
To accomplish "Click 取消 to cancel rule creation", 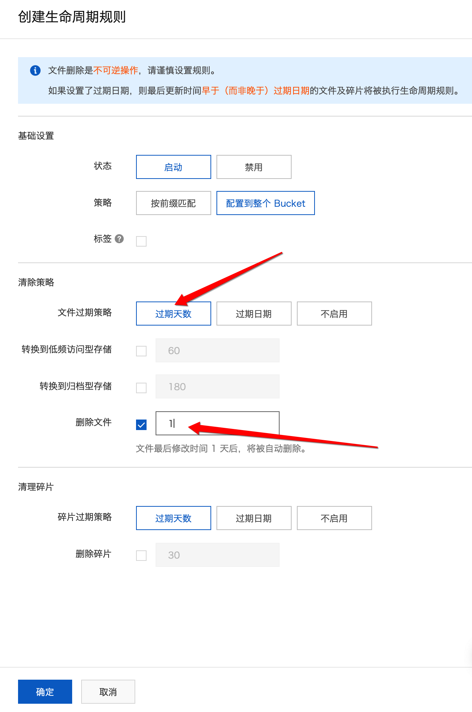I will coord(108,692).
